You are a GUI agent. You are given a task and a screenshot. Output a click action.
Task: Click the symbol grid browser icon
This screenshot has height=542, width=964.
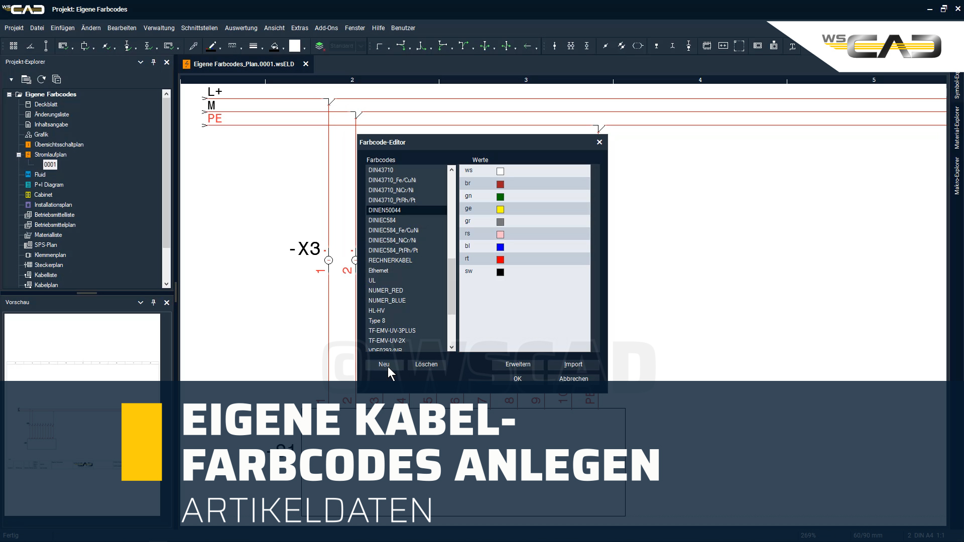click(14, 46)
